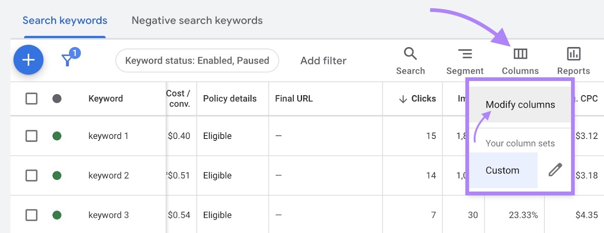This screenshot has height=233, width=604.
Task: Open the filter icon showing one active filter
Action: [x=67, y=60]
